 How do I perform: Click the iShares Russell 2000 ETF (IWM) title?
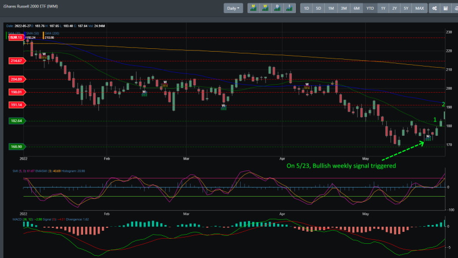30,6
